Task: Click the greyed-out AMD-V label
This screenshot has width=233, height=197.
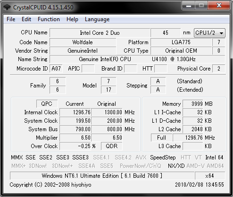Action: 196,166
